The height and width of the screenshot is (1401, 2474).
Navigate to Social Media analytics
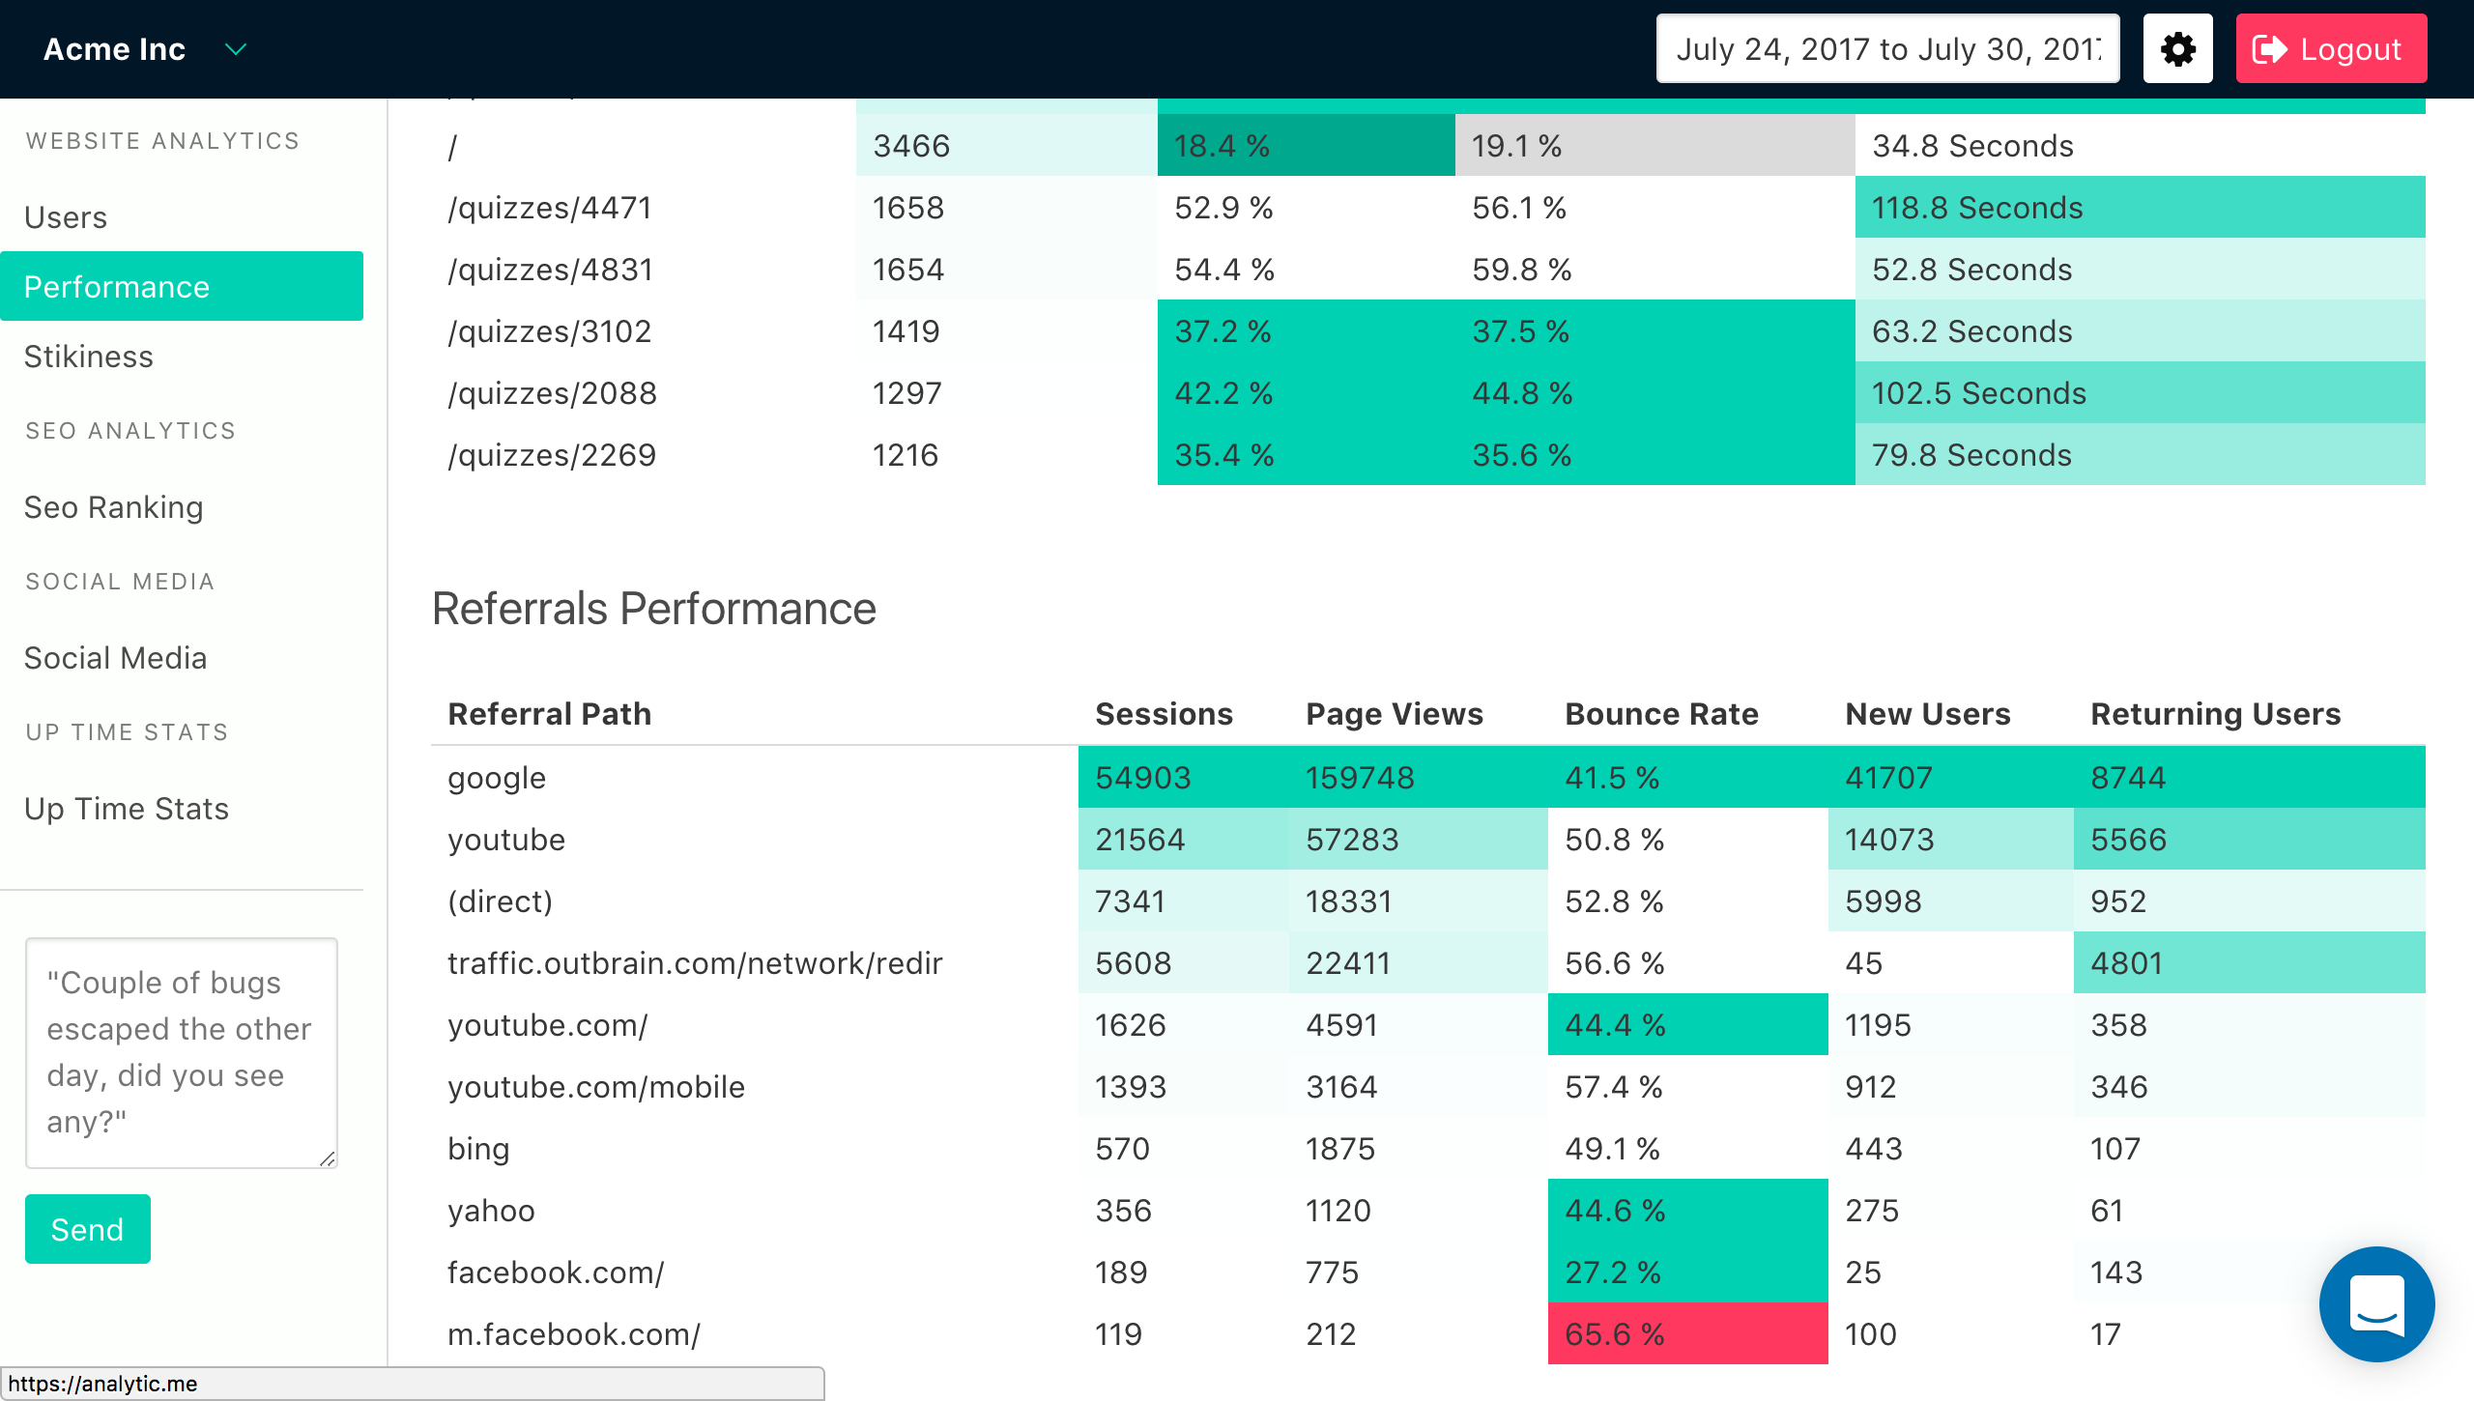point(114,657)
